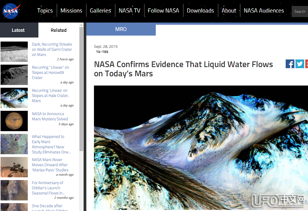Viewport: 308px width, 211px height.
Task: Switch to the Related tab
Action: pos(59,30)
